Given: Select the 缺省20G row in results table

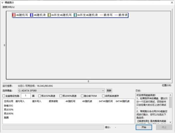Looking at the screenshot, I should [x=8, y=106].
